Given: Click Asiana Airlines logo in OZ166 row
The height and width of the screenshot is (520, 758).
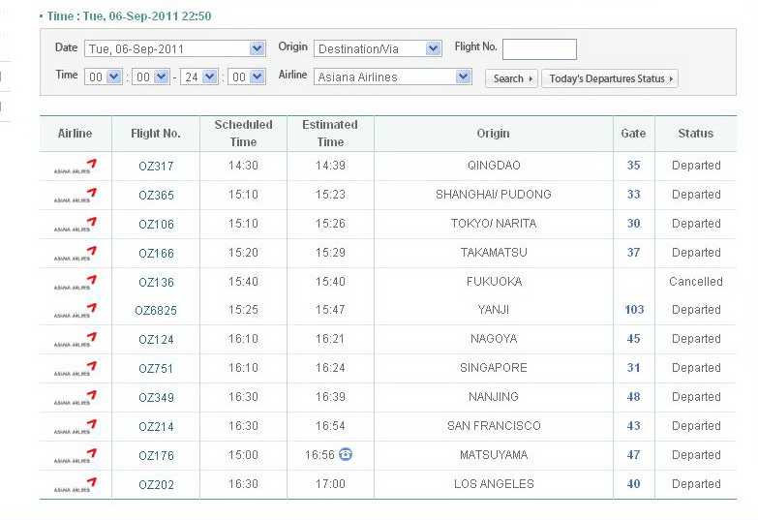Looking at the screenshot, I should pos(76,253).
